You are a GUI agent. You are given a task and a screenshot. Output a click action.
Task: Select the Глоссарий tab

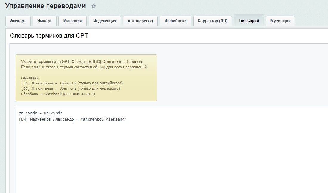click(x=249, y=21)
